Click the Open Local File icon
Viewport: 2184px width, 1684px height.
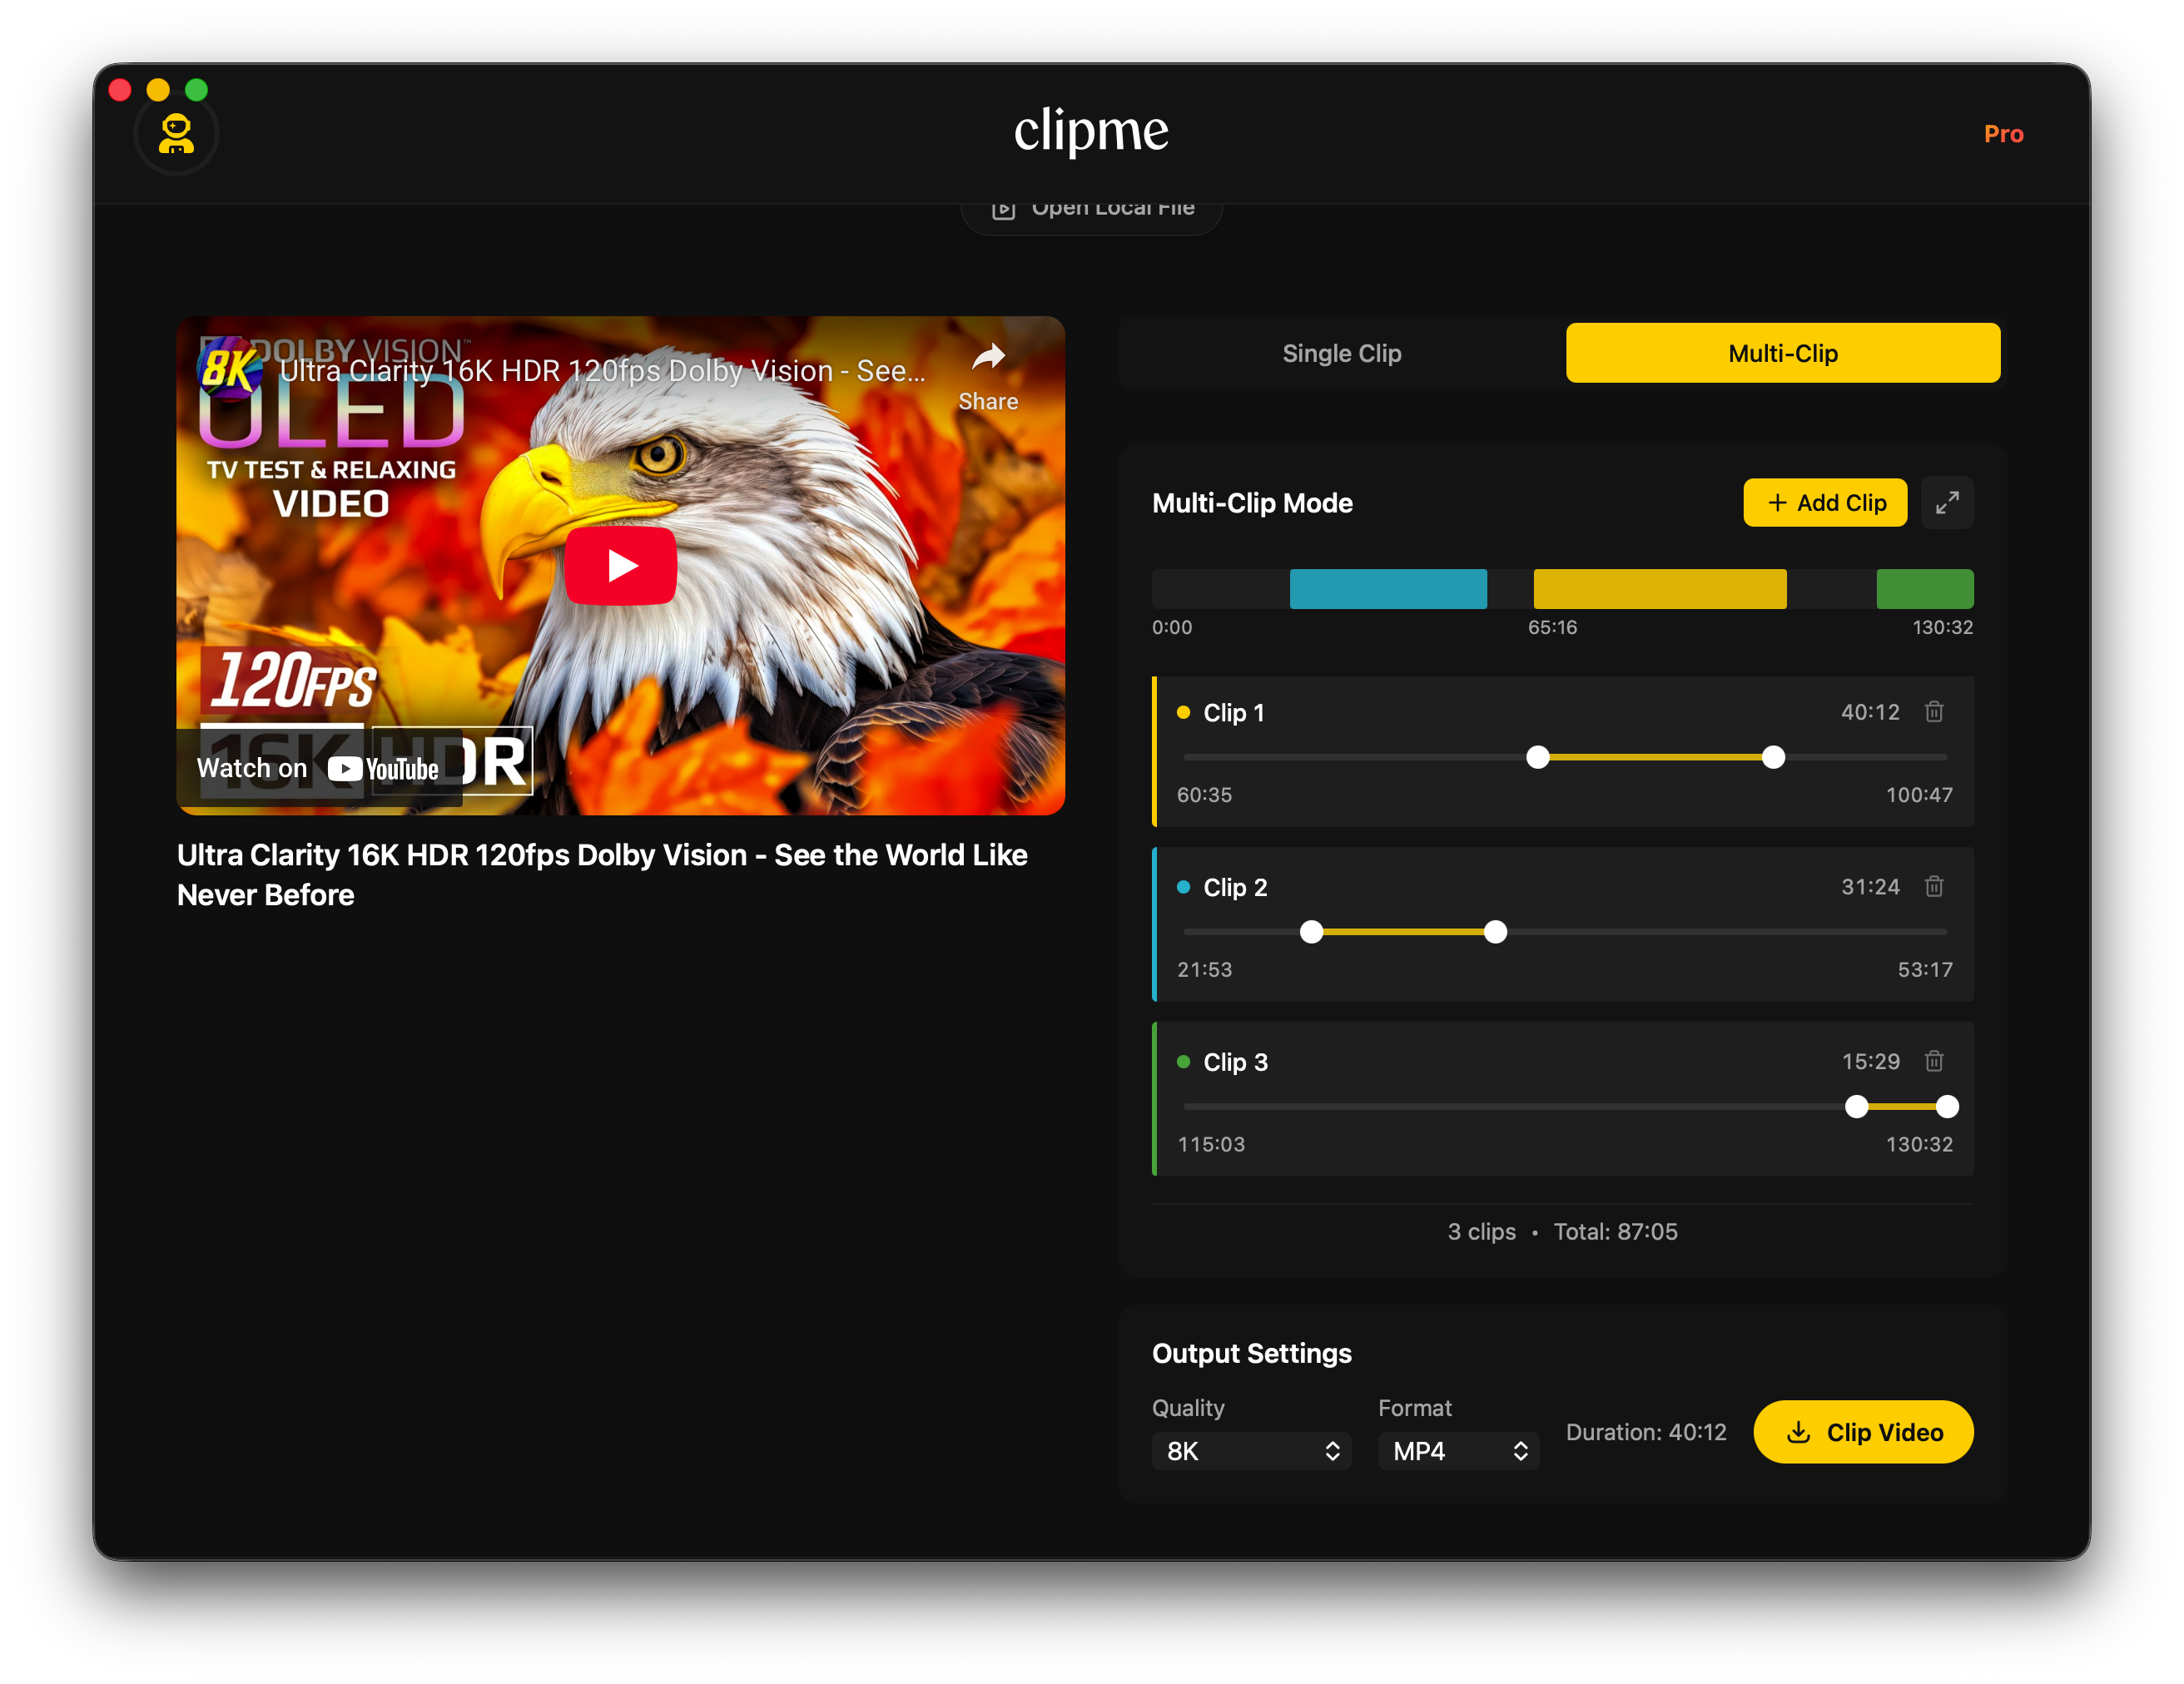click(x=1003, y=207)
